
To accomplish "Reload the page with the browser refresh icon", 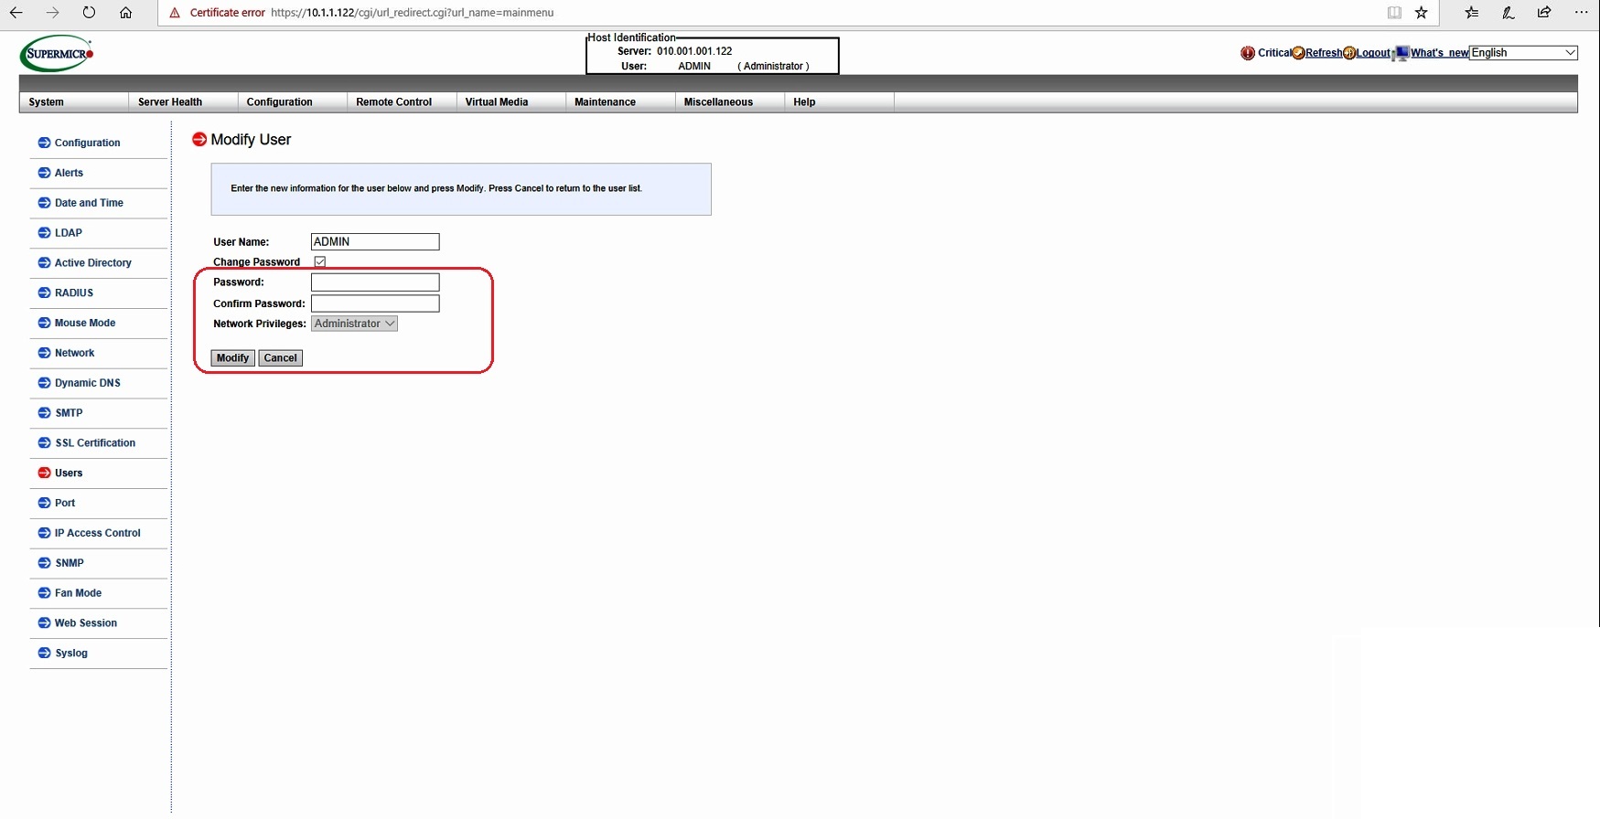I will coord(89,13).
